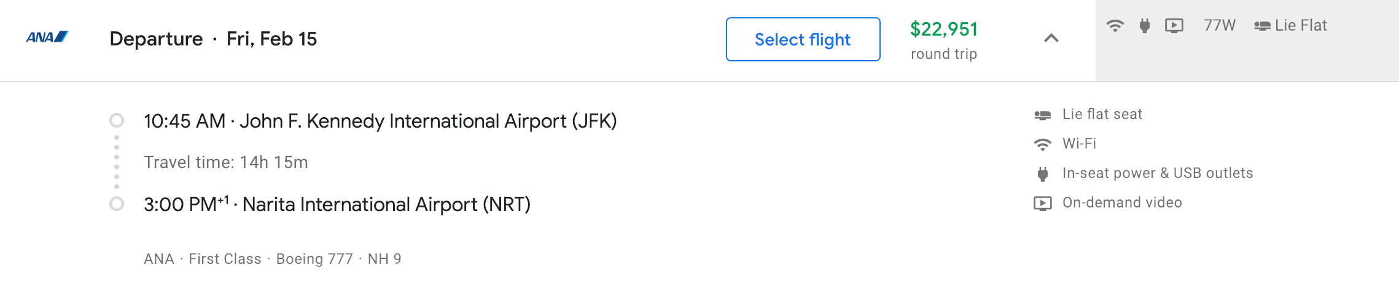Click the $22,951 round trip price
Viewport: 1399px width, 286px height.
[943, 29]
